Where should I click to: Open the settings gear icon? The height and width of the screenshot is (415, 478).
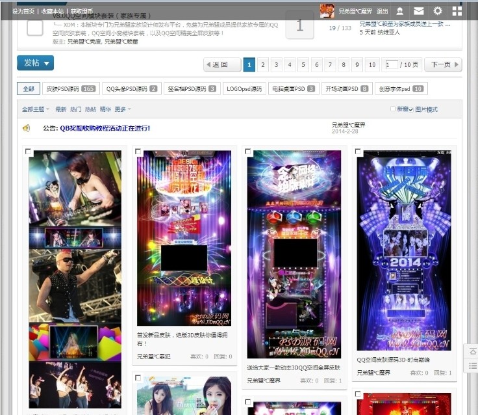[x=438, y=11]
